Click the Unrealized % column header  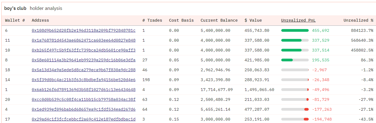click(358, 20)
